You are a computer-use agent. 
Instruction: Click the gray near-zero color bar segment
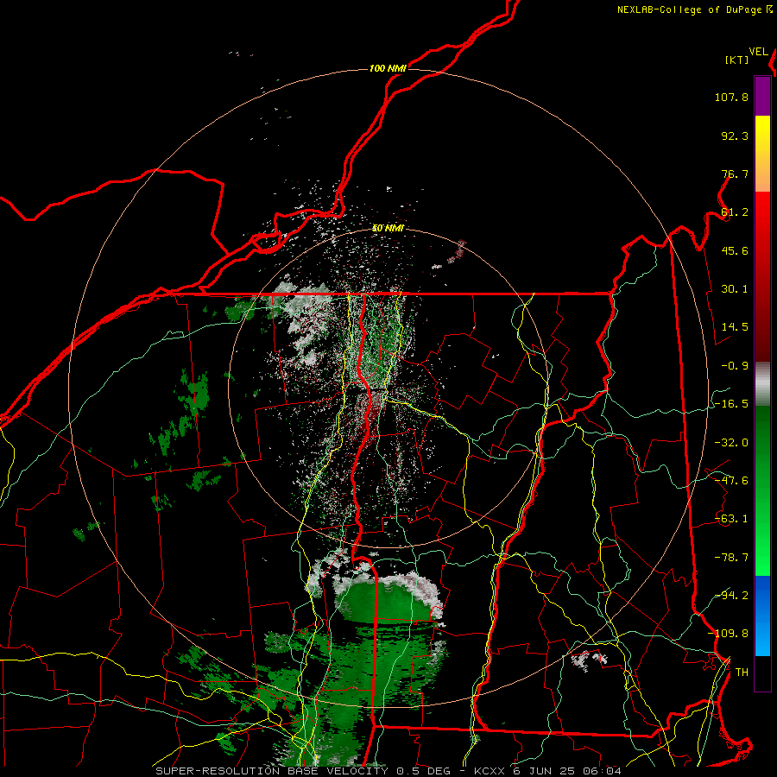pyautogui.click(x=762, y=384)
